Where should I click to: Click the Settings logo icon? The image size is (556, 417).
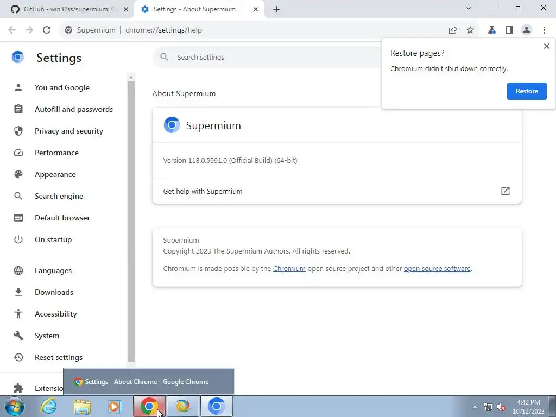(x=18, y=57)
